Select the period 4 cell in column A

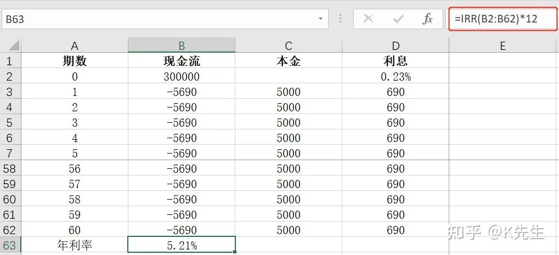click(x=75, y=138)
